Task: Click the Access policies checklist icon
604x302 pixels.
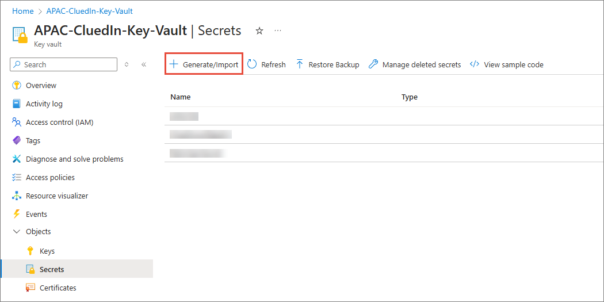Action: pos(16,177)
